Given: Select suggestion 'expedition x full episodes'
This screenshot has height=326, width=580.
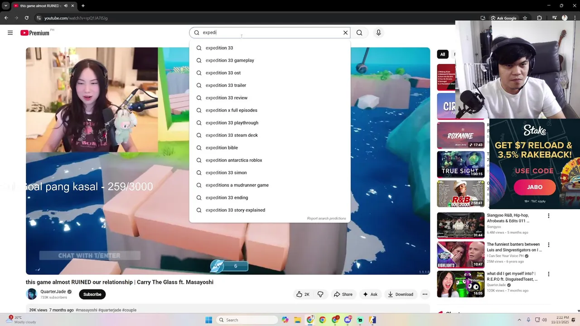Looking at the screenshot, I should pyautogui.click(x=270, y=110).
